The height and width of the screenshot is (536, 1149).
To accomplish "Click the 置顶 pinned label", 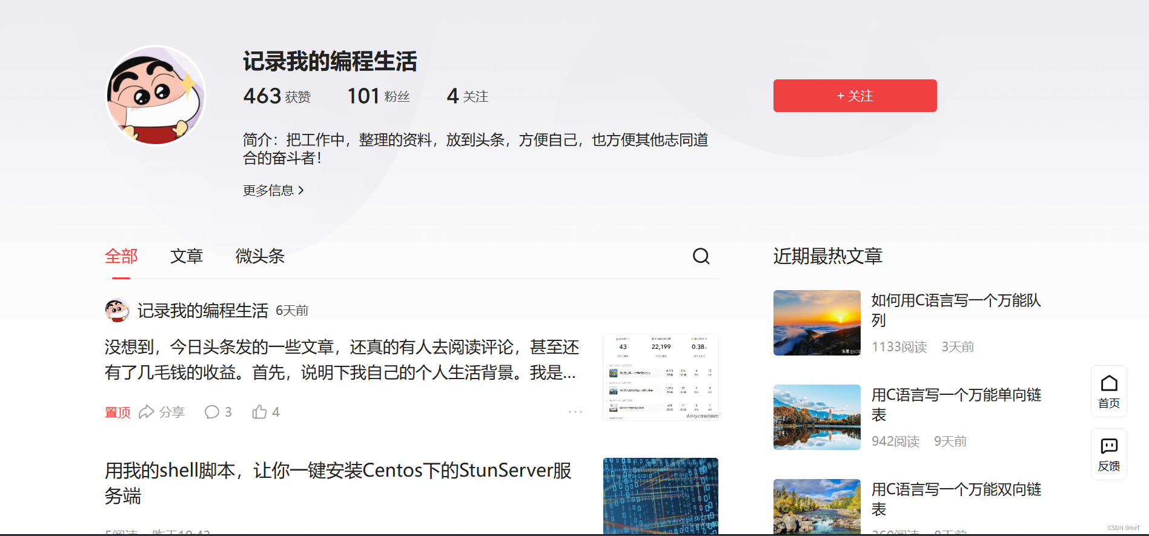I will [118, 412].
